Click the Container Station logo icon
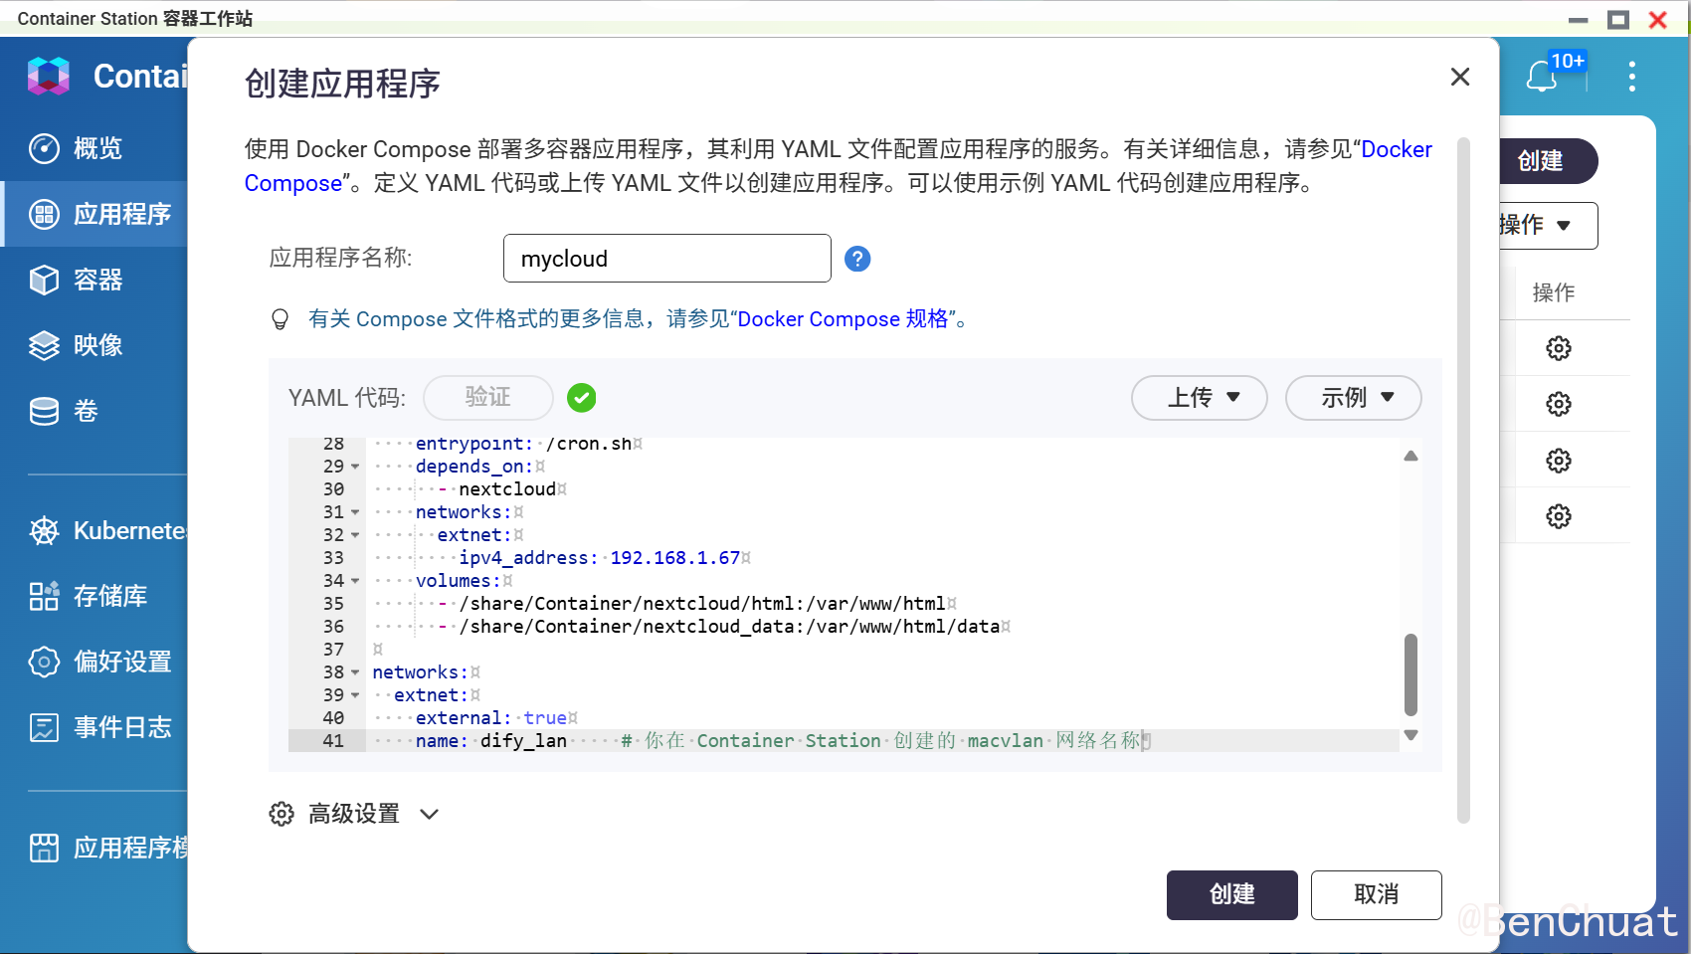 [x=49, y=77]
